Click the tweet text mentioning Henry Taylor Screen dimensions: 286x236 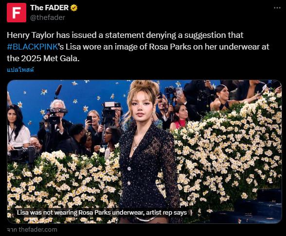[138, 47]
